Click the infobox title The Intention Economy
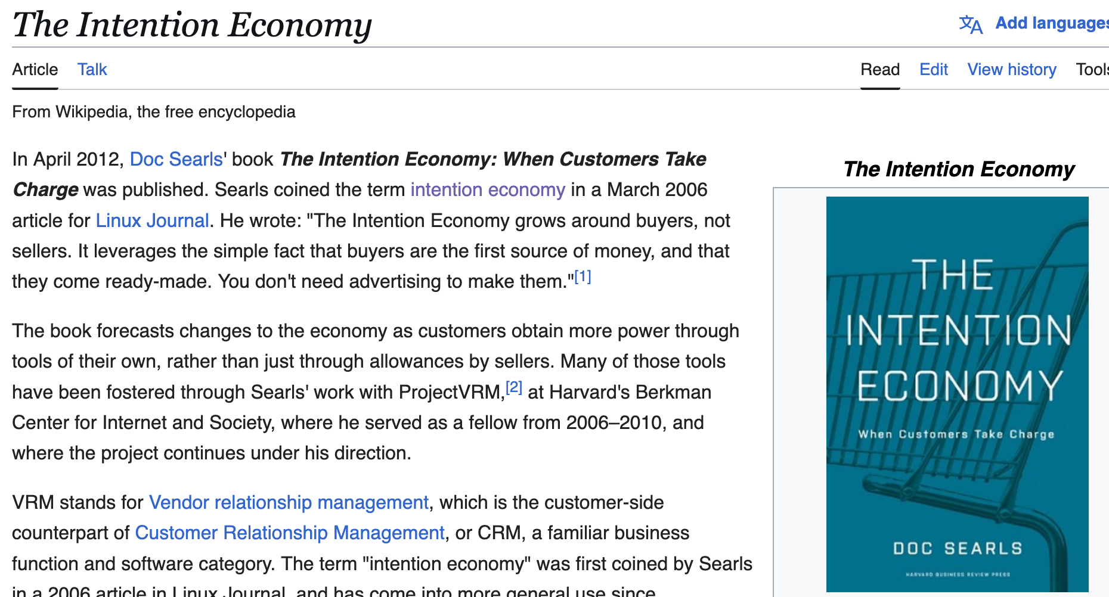The width and height of the screenshot is (1109, 597). pyautogui.click(x=959, y=169)
